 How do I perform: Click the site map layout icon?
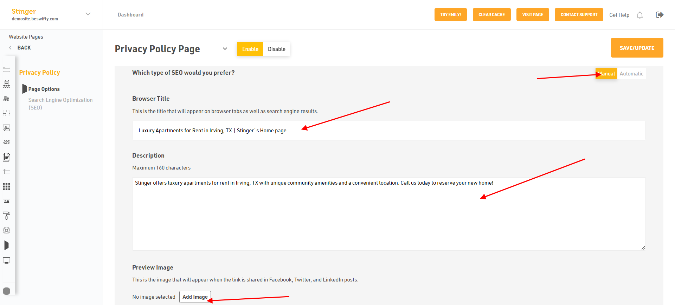[6, 128]
